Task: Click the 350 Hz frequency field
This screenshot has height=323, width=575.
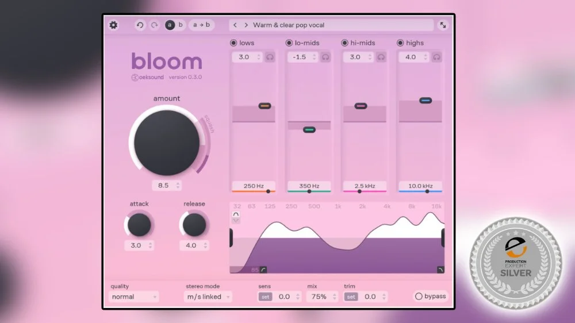Action: 309,186
